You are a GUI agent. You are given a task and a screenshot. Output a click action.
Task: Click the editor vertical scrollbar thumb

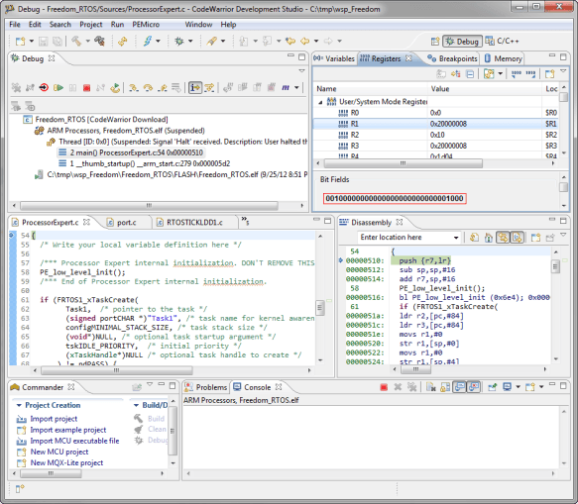[x=320, y=308]
